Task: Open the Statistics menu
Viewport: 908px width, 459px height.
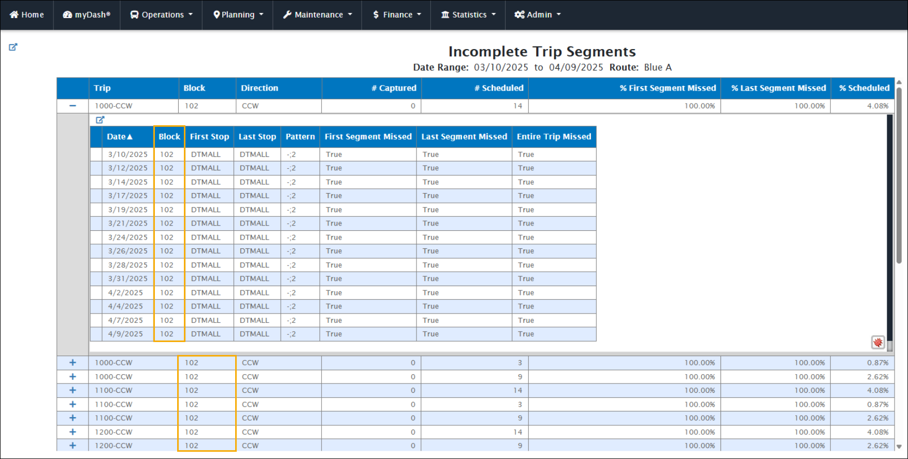Action: click(468, 14)
